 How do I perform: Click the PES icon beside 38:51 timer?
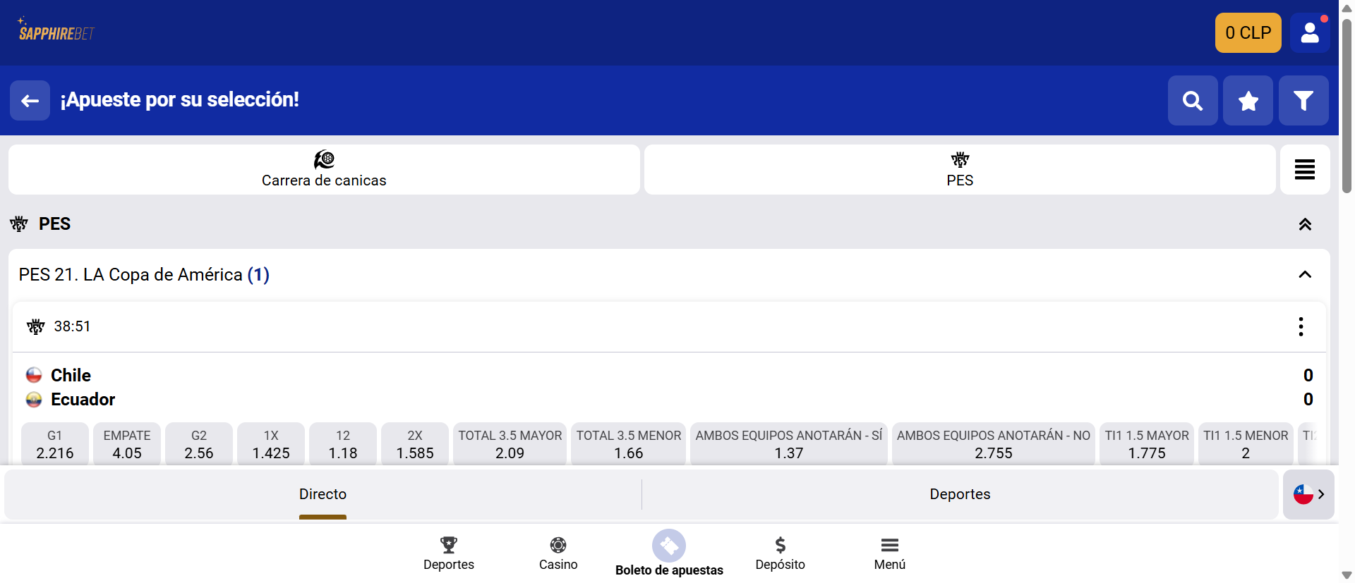(x=35, y=326)
